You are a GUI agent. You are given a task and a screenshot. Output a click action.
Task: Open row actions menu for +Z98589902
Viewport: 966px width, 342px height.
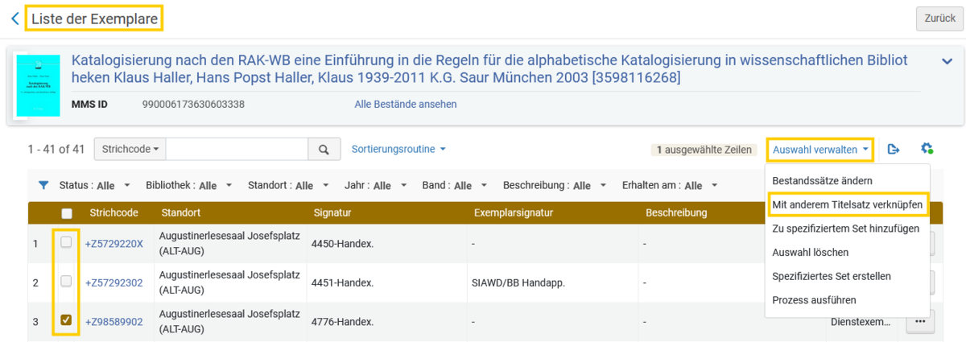920,322
